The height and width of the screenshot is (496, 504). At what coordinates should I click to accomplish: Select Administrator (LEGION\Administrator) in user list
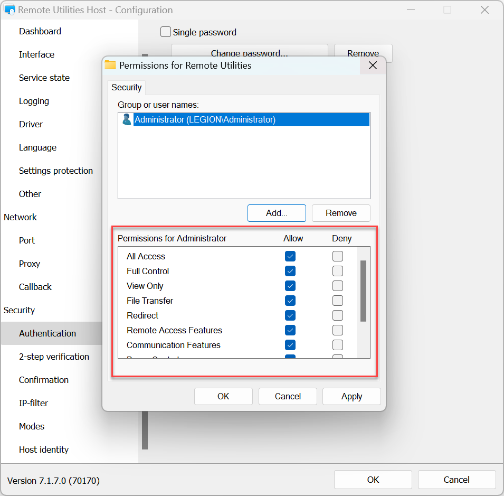[x=205, y=119]
